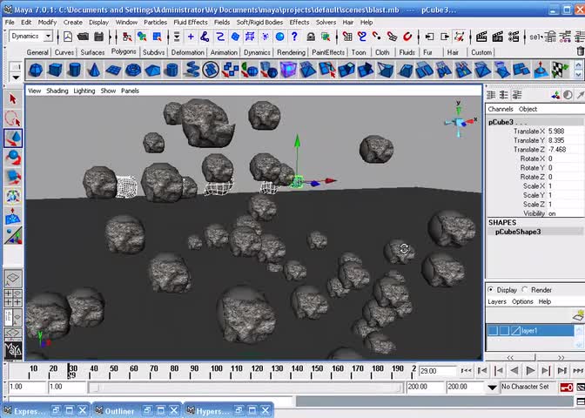Select the arrow Select tool
Image resolution: width=585 pixels, height=418 pixels.
coord(13,99)
